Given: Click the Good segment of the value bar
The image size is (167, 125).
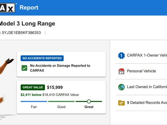Looking at the screenshot, I should pyautogui.click(x=61, y=101).
